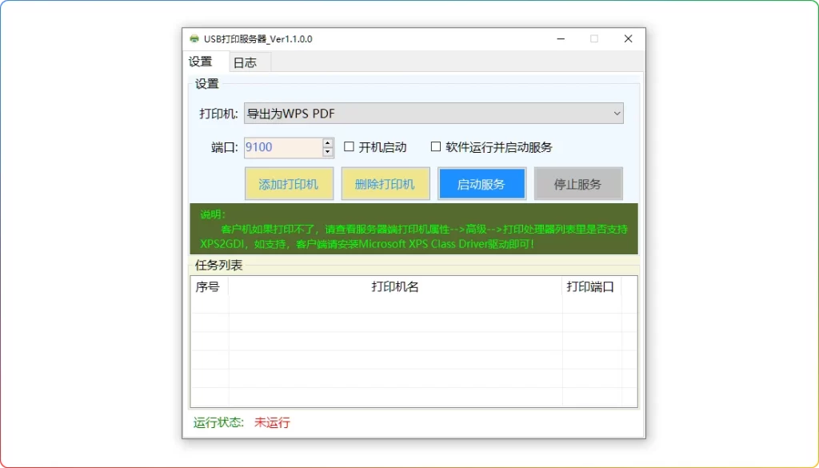
Task: Click the 任务列表 group label
Action: click(x=219, y=266)
